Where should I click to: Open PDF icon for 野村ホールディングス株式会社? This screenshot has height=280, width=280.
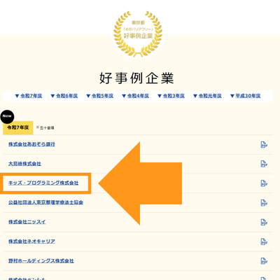coord(264,261)
